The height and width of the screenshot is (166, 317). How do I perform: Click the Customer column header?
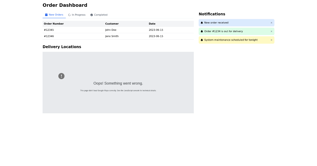(112, 24)
